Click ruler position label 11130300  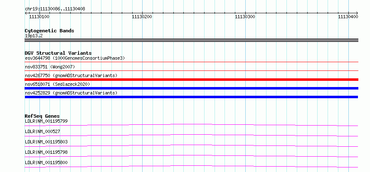click(245, 17)
